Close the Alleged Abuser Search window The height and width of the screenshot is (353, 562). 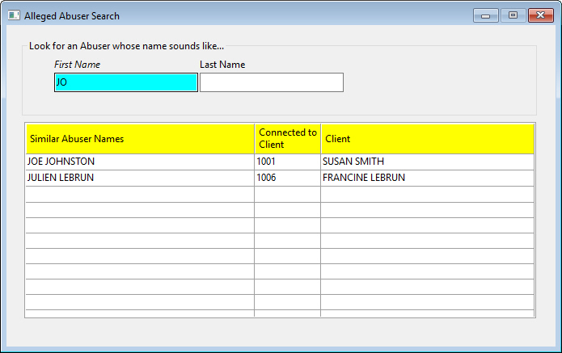[539, 15]
